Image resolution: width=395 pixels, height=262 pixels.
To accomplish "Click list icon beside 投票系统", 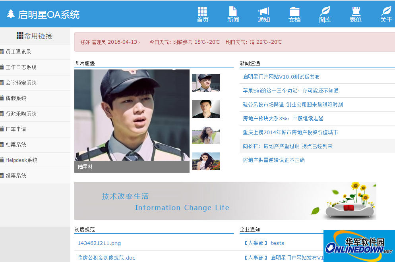I will 2,175.
